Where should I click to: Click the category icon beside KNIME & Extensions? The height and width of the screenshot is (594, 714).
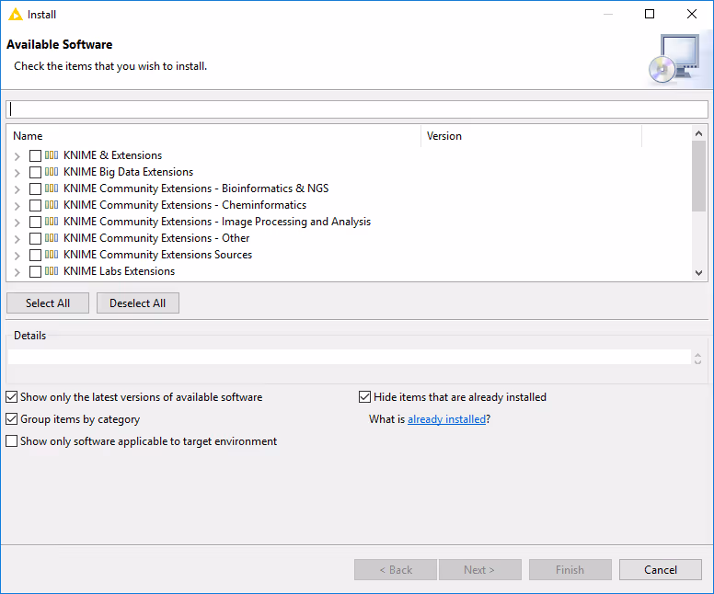pyautogui.click(x=52, y=155)
